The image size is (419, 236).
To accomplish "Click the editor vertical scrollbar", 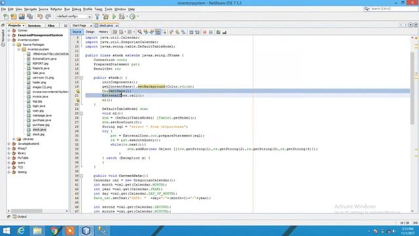I will click(x=412, y=88).
